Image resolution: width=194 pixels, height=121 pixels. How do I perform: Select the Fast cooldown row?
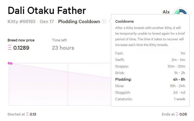pyautogui.click(x=150, y=53)
